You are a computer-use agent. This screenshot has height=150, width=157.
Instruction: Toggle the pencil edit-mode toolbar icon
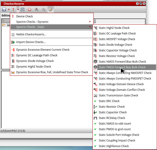(x=51, y=9)
